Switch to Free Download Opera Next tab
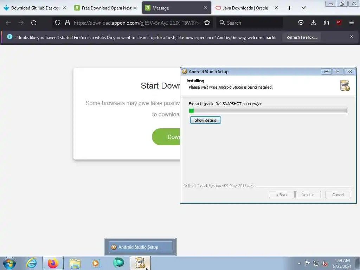 pyautogui.click(x=105, y=8)
